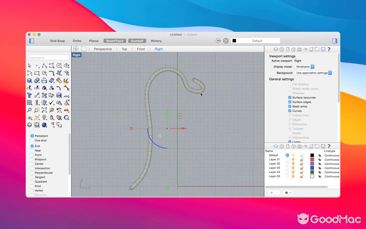Select the One shot radio button
The image size is (366, 229).
point(32,141)
